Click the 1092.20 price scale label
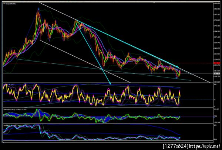The width and height of the screenshot is (222, 150). click(217, 76)
